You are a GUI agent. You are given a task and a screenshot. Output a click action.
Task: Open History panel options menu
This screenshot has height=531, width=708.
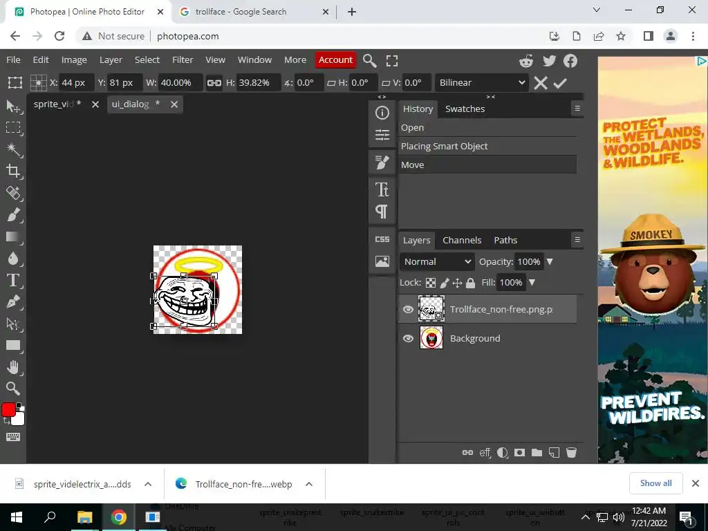[577, 109]
